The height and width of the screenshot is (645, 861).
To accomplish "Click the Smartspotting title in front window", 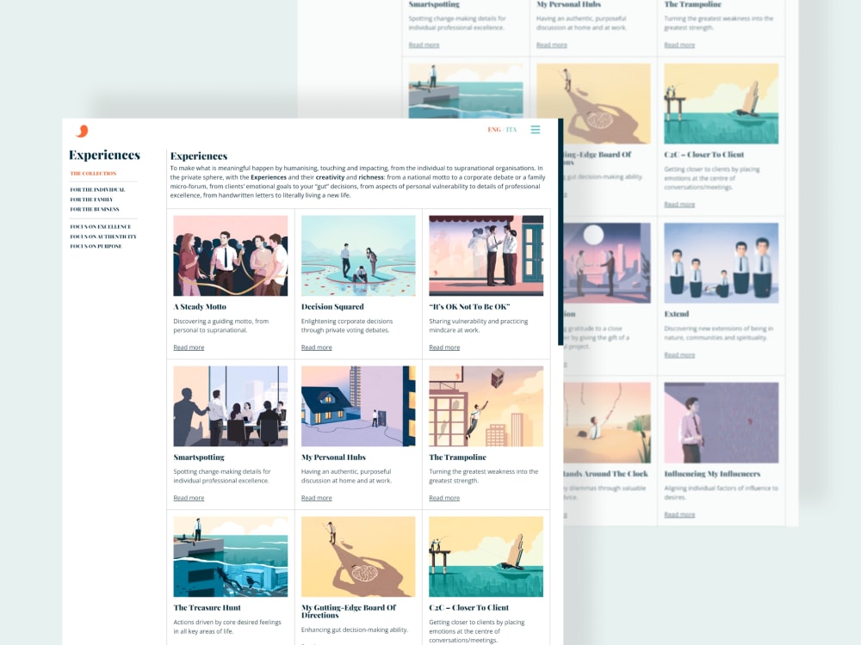I will (199, 457).
